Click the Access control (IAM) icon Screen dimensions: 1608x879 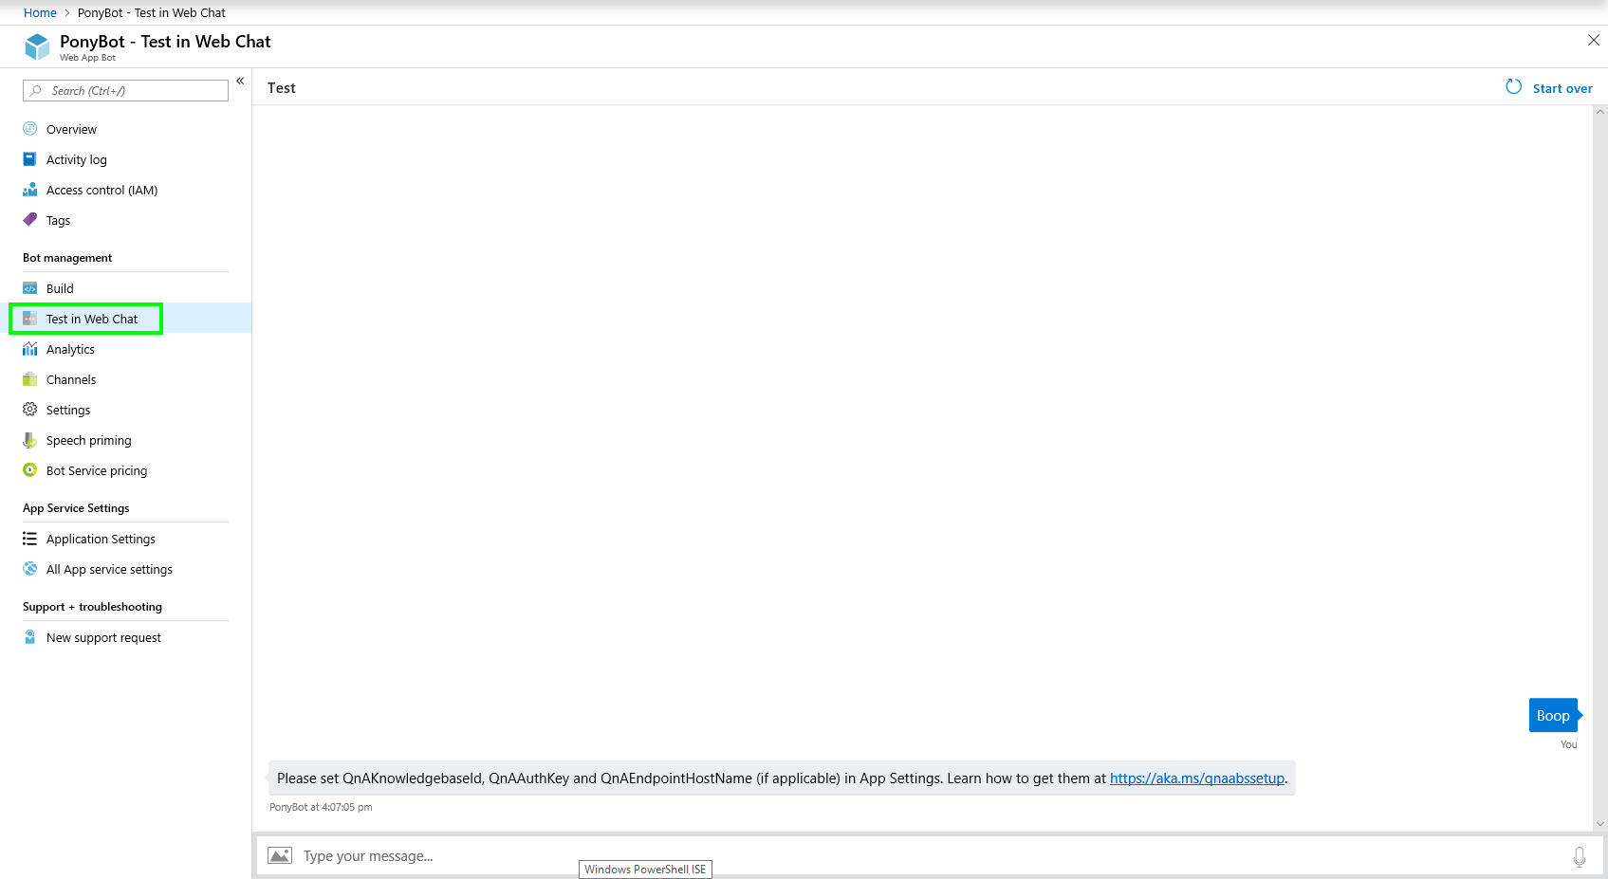point(30,190)
